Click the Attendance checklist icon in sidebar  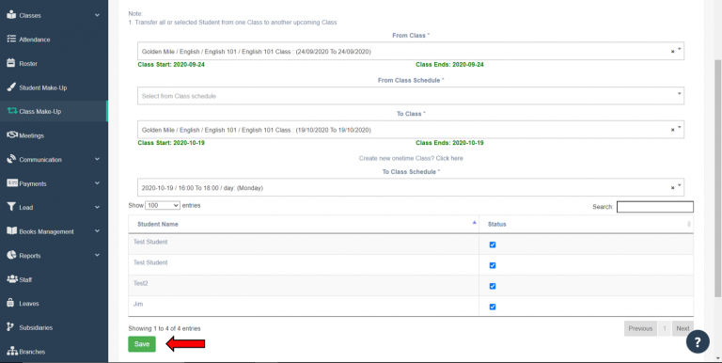pyautogui.click(x=11, y=39)
